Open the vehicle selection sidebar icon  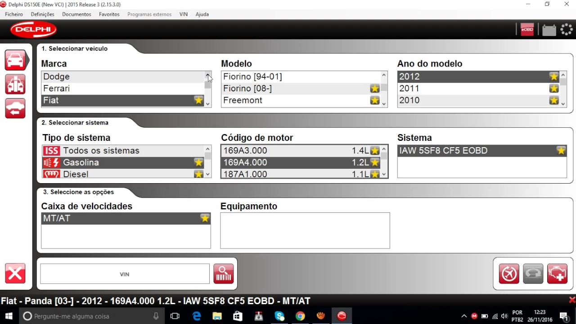coord(15,60)
